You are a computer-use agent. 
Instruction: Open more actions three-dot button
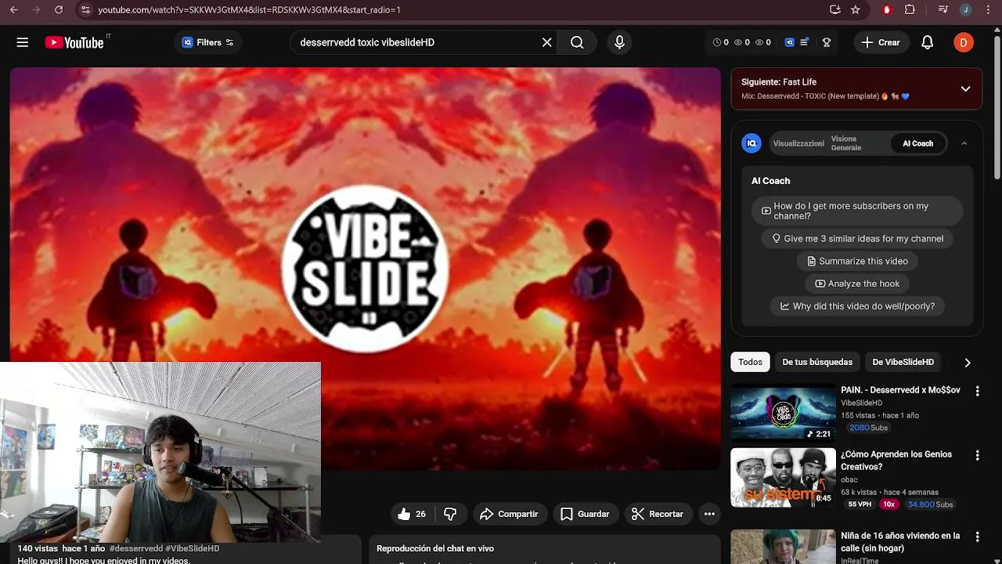coord(709,514)
